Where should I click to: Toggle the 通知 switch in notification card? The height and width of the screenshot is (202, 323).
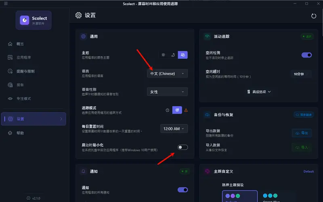[x=183, y=190]
